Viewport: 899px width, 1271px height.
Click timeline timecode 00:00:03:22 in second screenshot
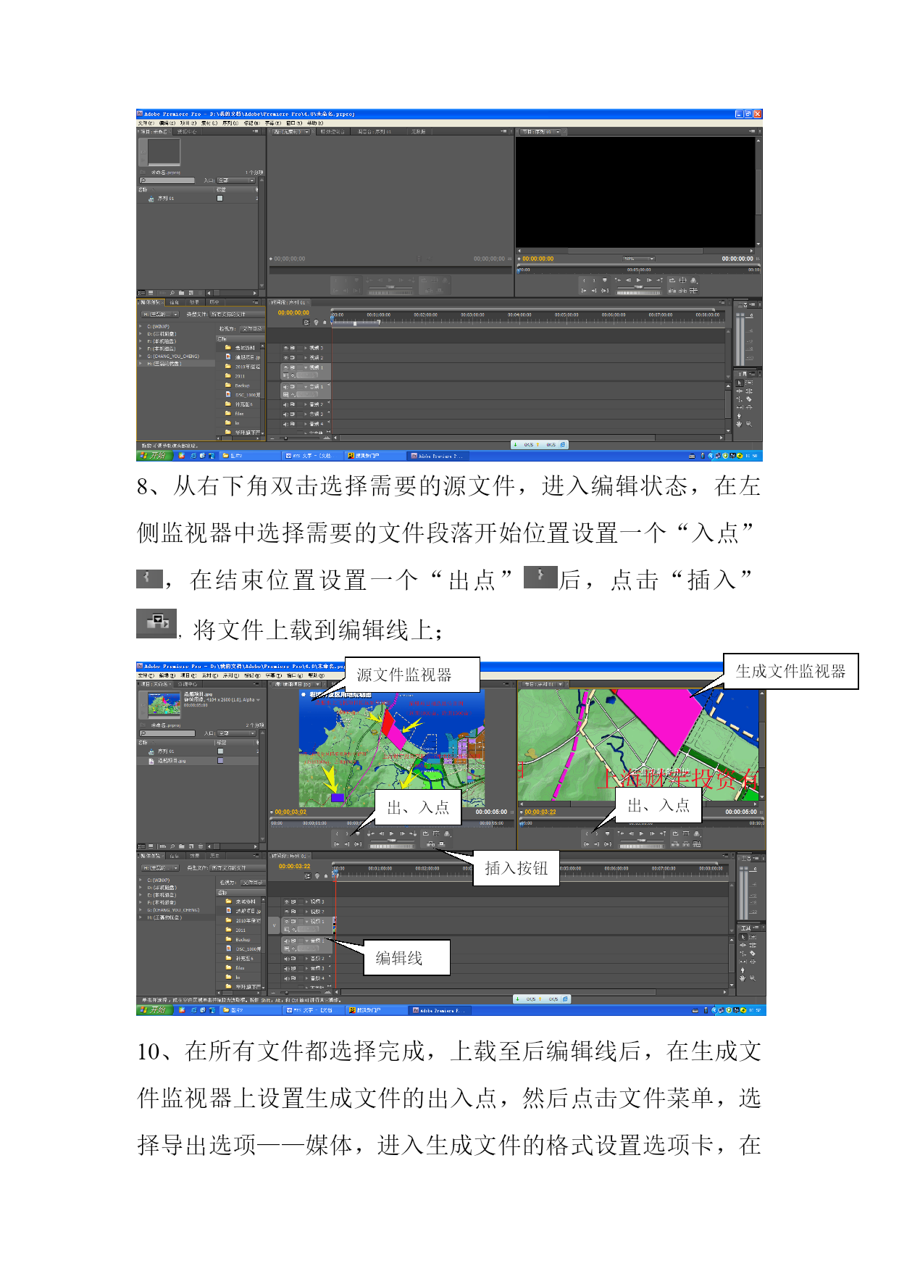click(x=294, y=866)
